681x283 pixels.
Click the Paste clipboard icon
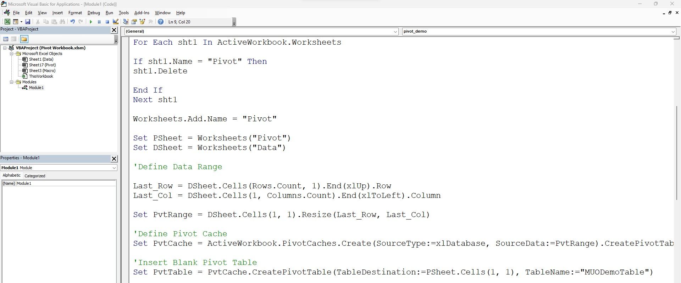(54, 22)
